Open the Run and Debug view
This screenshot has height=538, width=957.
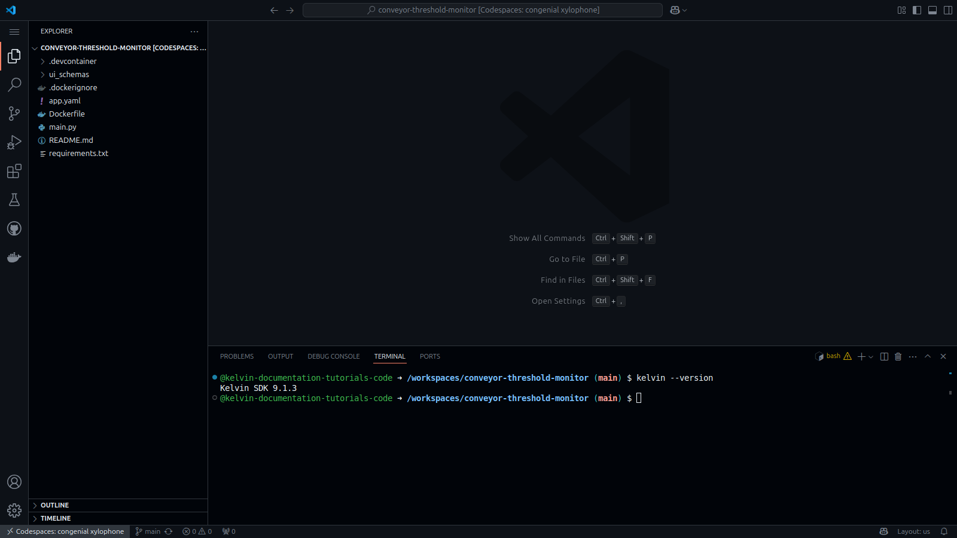(x=14, y=142)
